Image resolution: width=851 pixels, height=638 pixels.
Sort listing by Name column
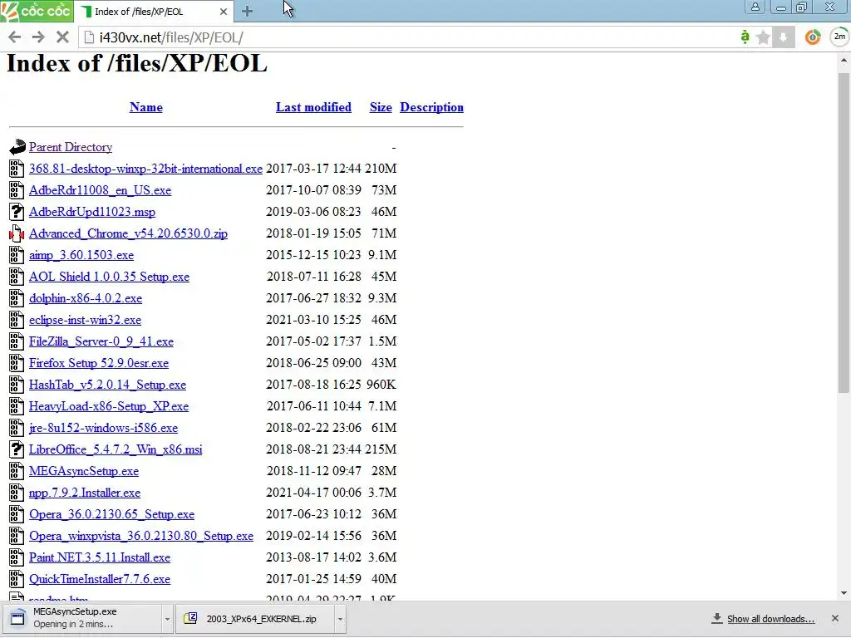coord(146,107)
